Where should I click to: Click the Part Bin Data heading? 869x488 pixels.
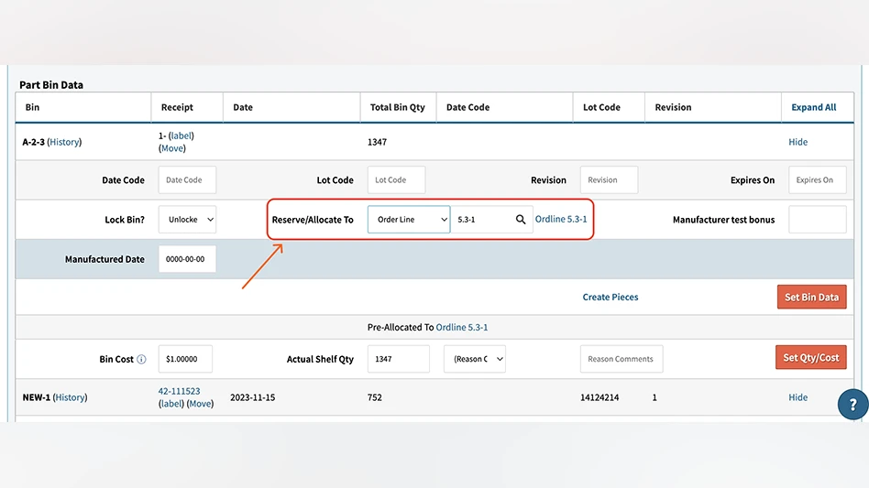click(51, 84)
